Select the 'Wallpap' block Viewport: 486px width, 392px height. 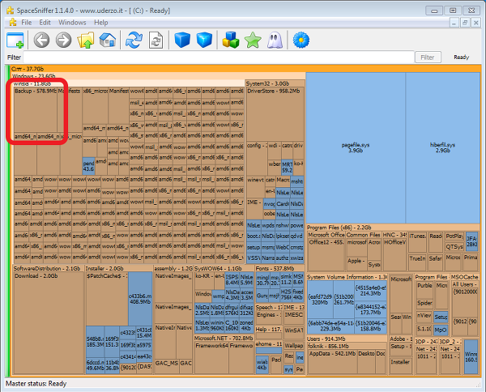pos(294,347)
